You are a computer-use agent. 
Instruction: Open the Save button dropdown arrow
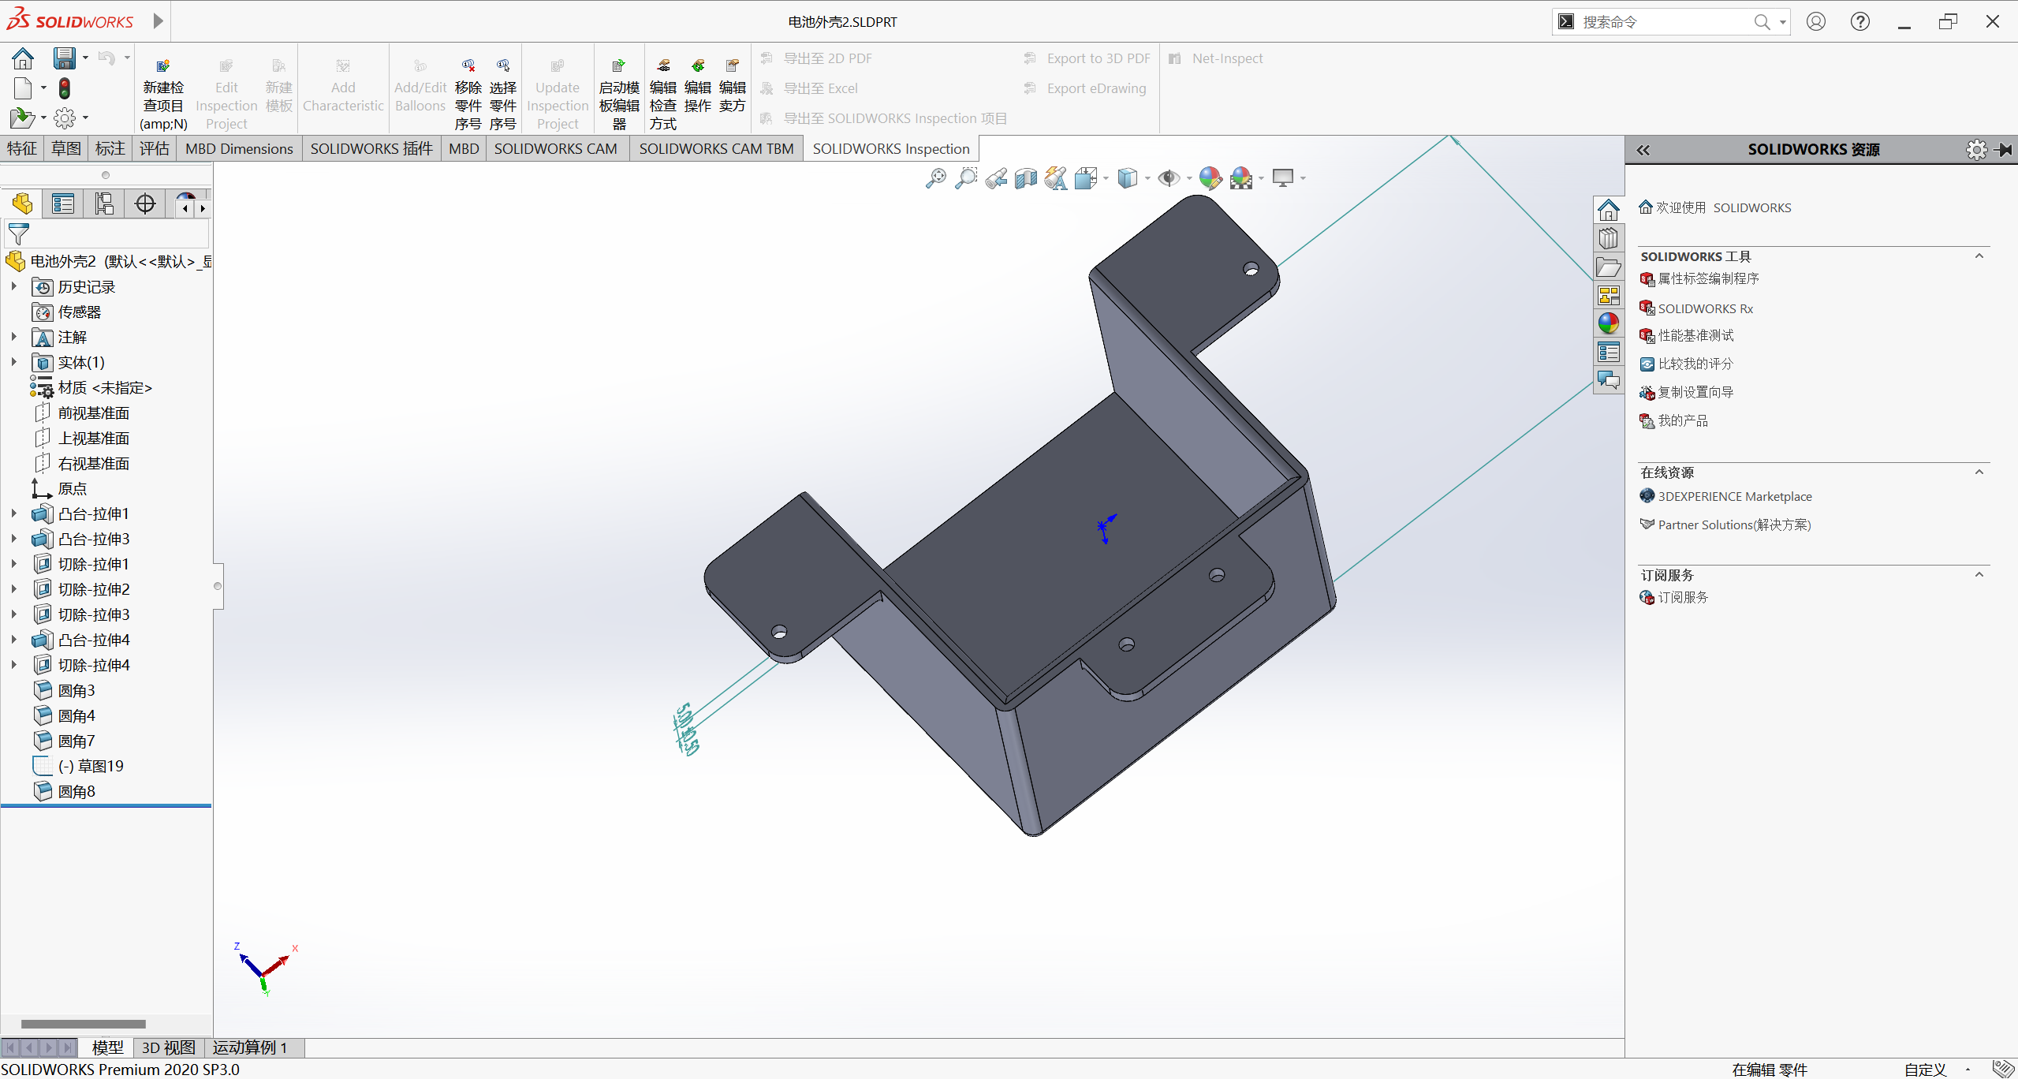(x=85, y=58)
